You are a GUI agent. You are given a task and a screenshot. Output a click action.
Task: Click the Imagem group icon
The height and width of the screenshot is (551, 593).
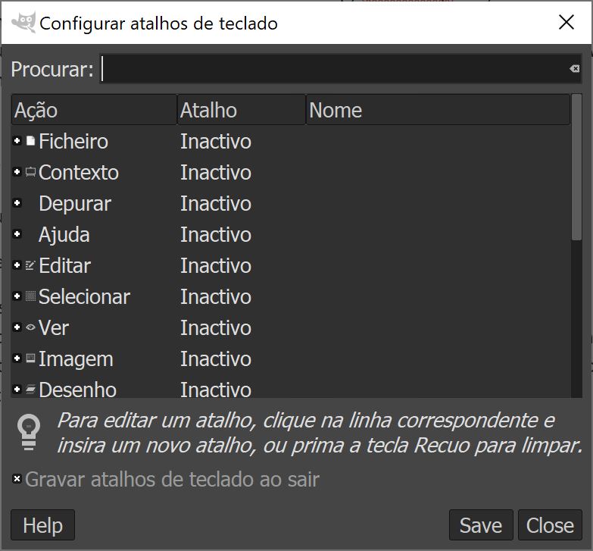[30, 358]
